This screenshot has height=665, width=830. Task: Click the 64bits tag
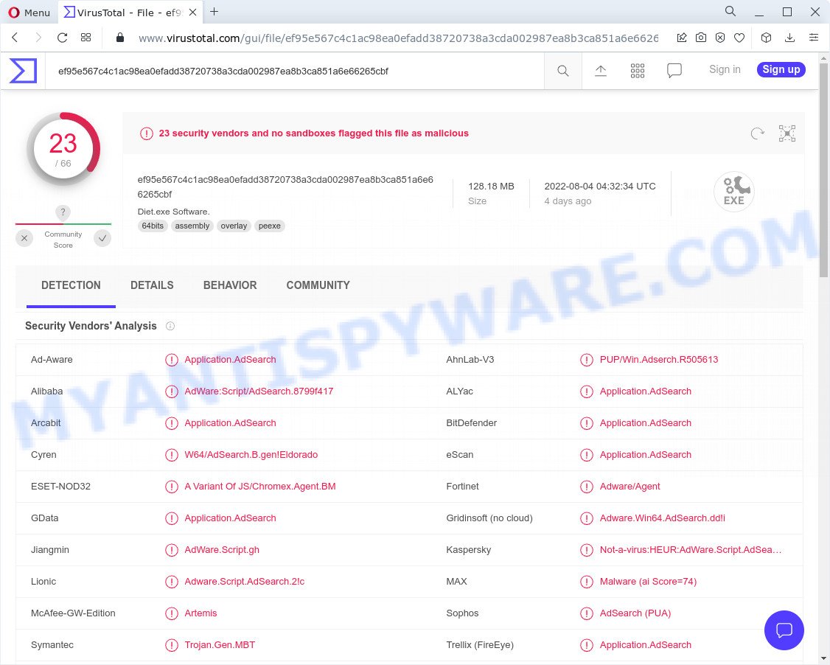point(153,226)
